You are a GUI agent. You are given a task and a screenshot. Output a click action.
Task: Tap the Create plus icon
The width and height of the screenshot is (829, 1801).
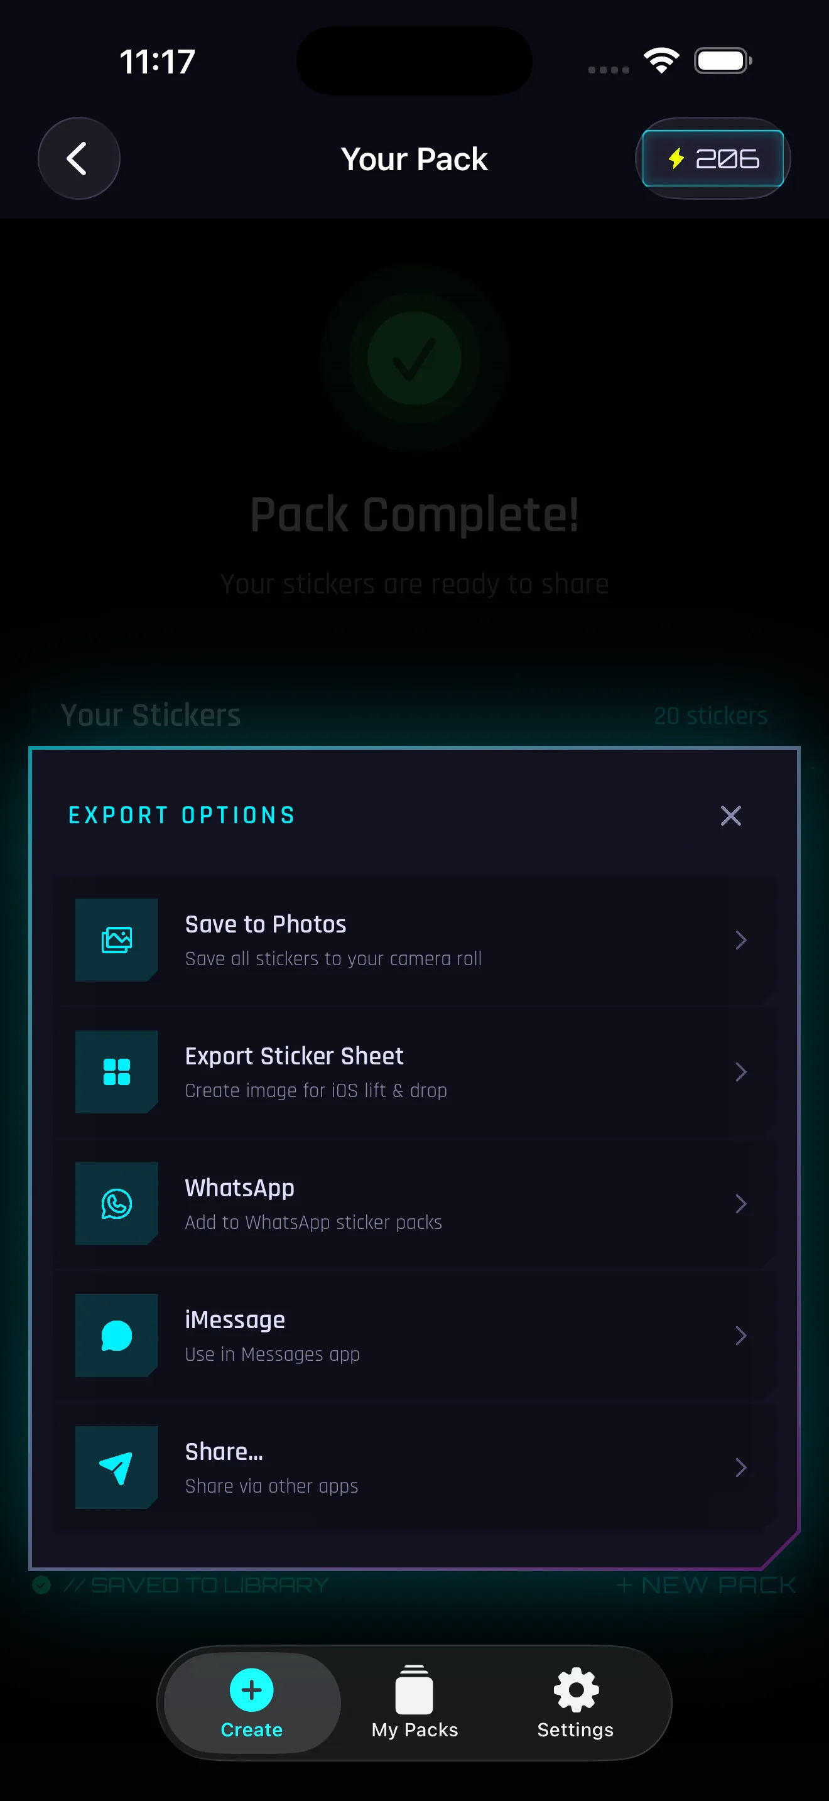[251, 1690]
